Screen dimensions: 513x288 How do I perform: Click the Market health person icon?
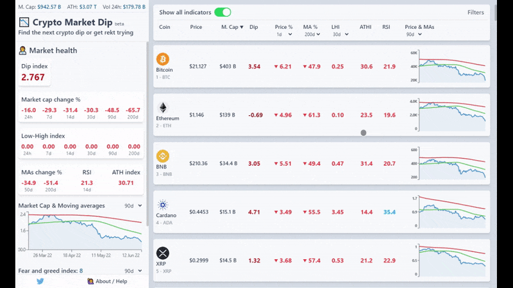[22, 51]
